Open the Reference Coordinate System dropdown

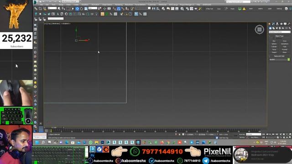(x=93, y=8)
